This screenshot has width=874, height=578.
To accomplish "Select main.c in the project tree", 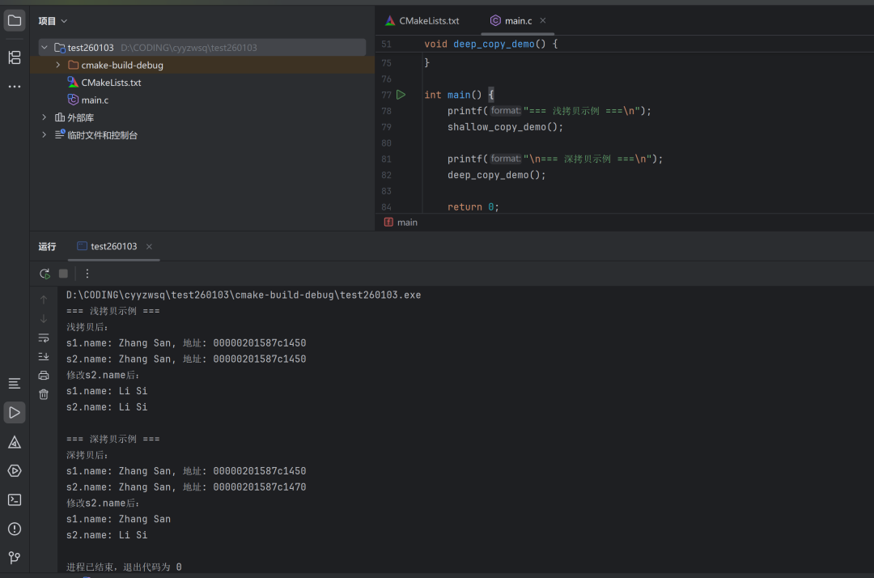I will point(95,100).
